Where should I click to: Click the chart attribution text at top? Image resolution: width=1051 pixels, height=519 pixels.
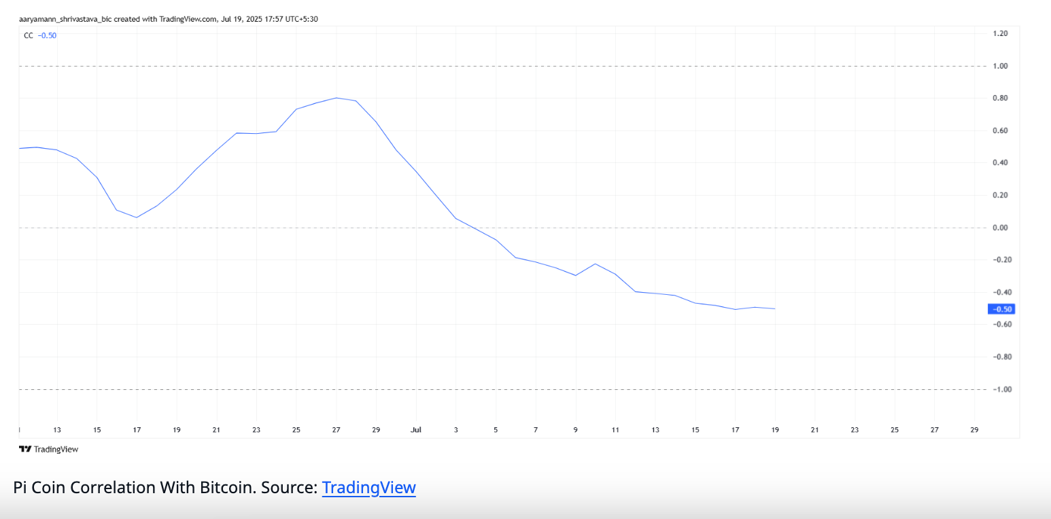[168, 19]
